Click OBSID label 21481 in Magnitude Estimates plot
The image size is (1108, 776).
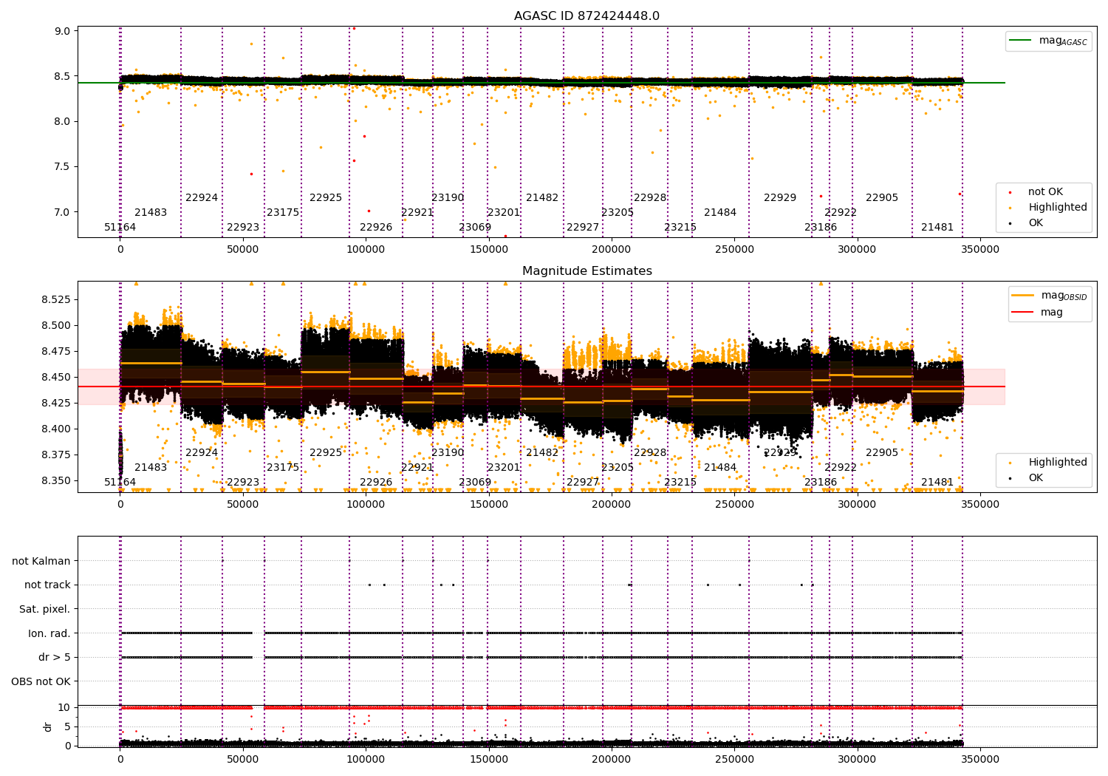tap(937, 483)
